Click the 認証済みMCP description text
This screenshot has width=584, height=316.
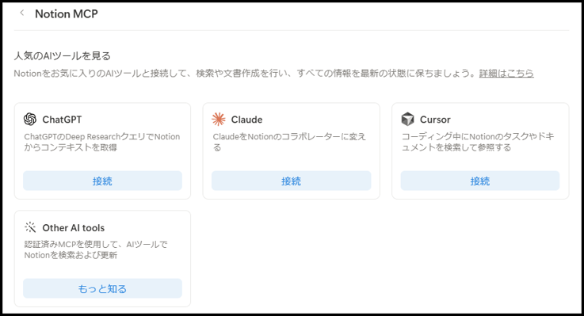point(96,249)
